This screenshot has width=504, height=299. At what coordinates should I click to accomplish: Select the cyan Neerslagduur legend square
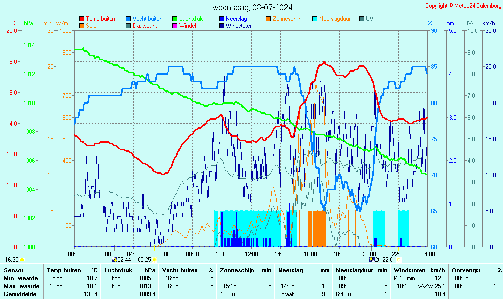point(315,19)
